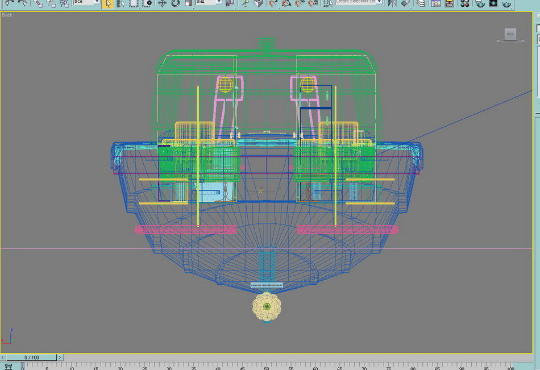Open the Select by Name tool
540x370 pixels.
121,3
